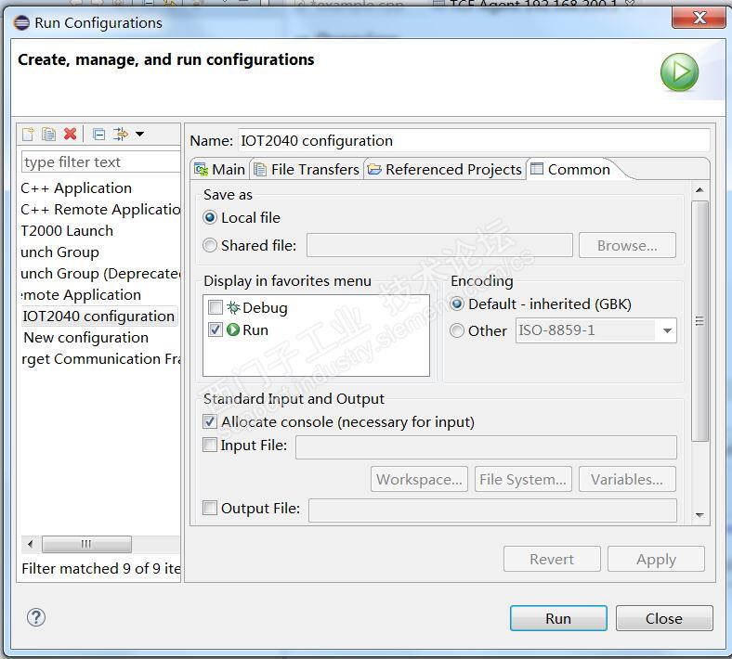Click the Variables... button
This screenshot has width=732, height=659.
(x=627, y=479)
